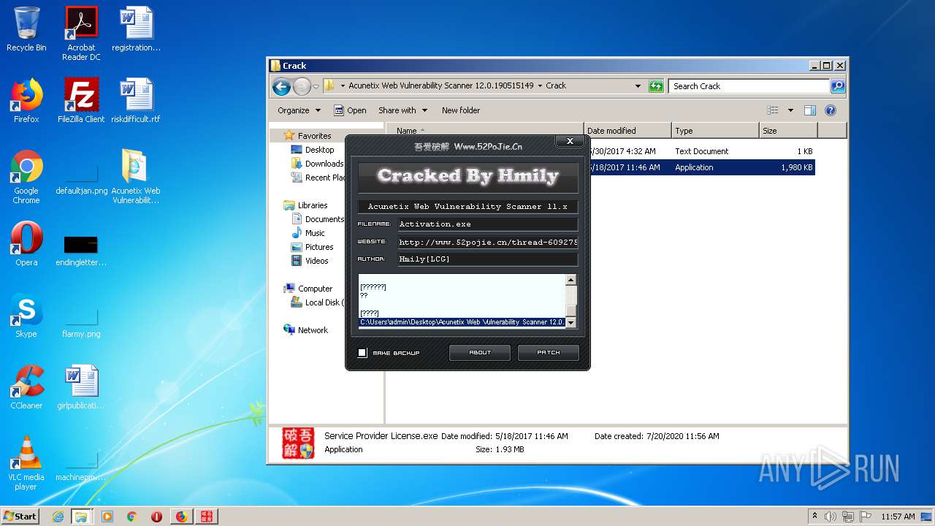Screen dimensions: 935x526
Task: Click the Activation.exe filename field
Action: coord(488,224)
